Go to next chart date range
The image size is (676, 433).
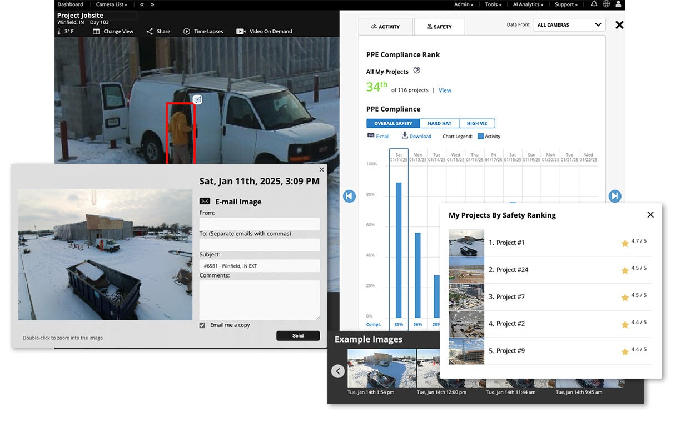click(x=614, y=196)
